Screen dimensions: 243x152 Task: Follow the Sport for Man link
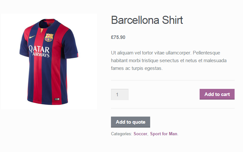coord(163,134)
